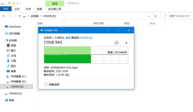Open the 视频 folder in the sidebar

(x=13, y=46)
